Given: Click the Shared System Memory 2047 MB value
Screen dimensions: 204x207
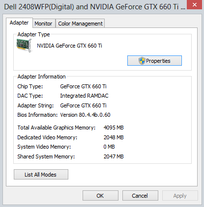Looking at the screenshot, I should [x=114, y=156].
